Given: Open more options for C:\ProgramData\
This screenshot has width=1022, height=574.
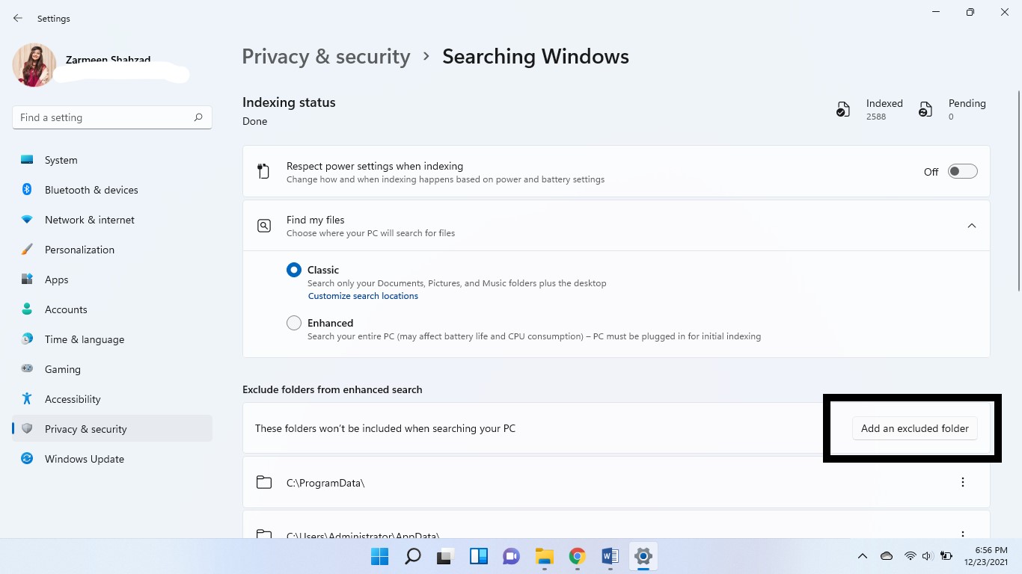Looking at the screenshot, I should click(963, 483).
